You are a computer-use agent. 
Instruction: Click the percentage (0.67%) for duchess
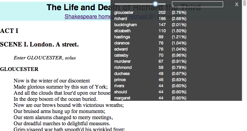(x=179, y=74)
